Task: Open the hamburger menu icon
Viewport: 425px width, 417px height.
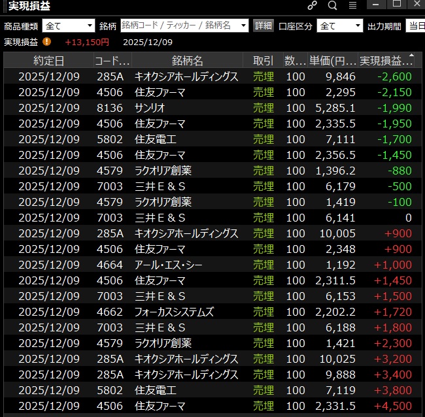Action: 352,6
